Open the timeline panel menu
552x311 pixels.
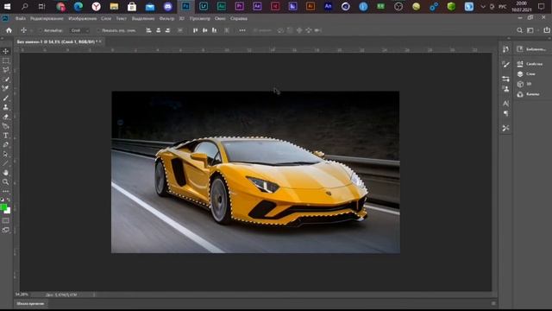[493, 303]
